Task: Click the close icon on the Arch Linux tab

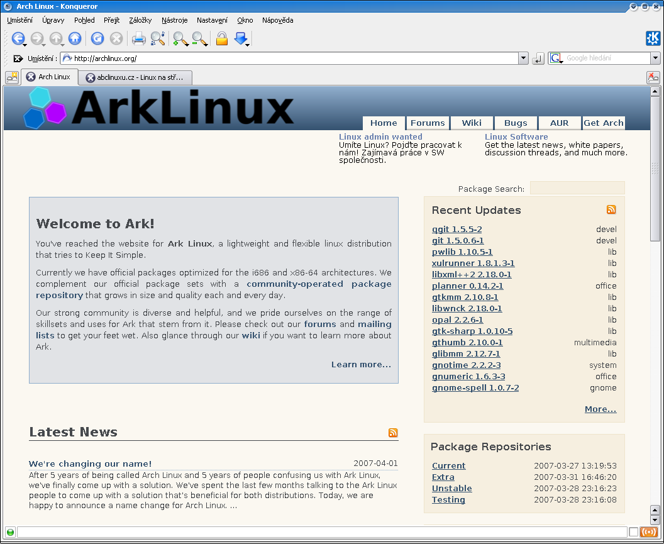Action: [30, 77]
